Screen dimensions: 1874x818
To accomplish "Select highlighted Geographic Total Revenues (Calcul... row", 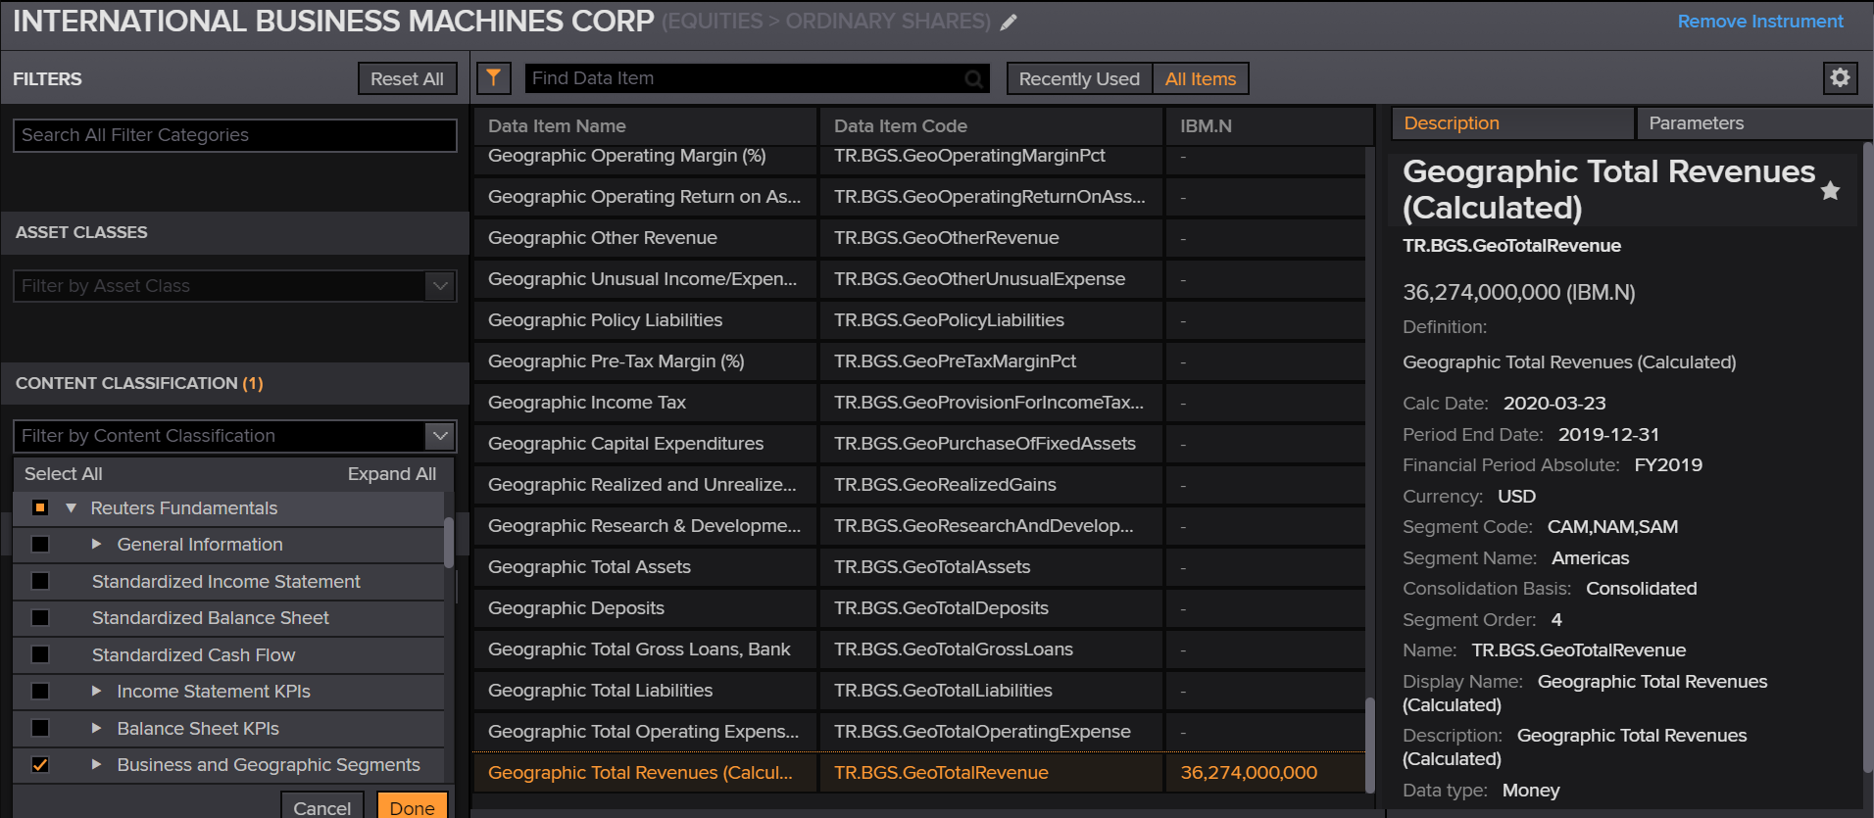I will pyautogui.click(x=919, y=773).
